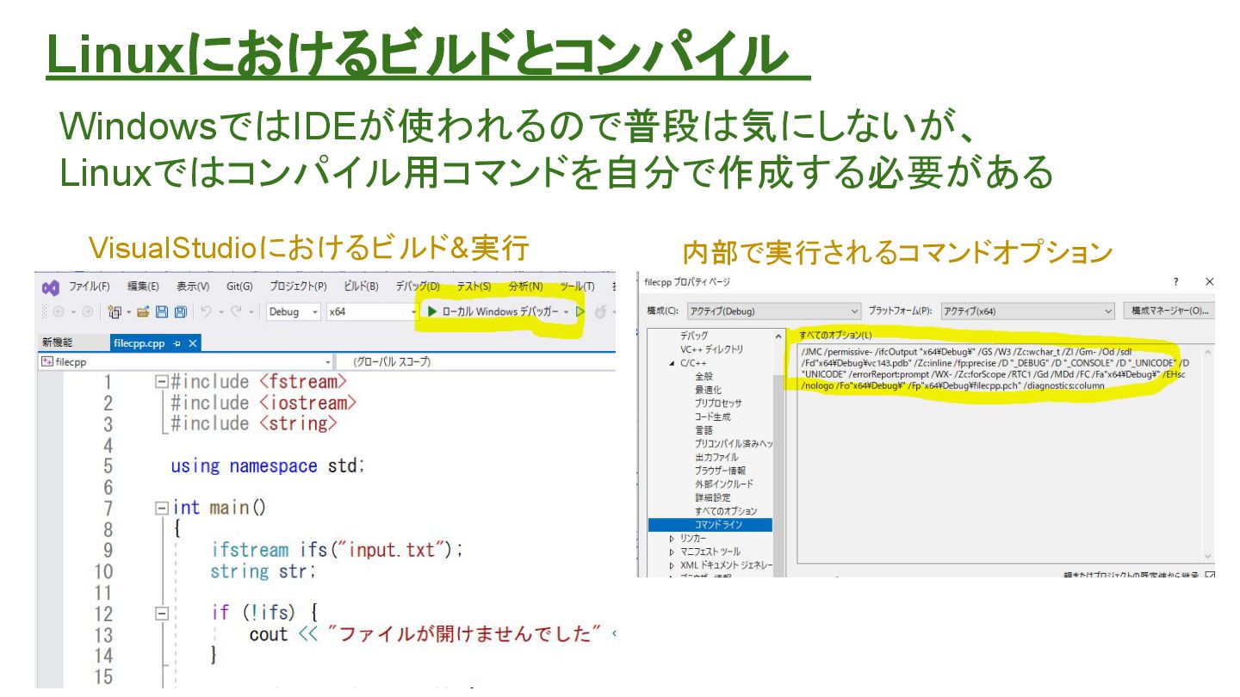The image size is (1240, 697).
Task: Open the デバッグ(D) menu
Action: pos(418,287)
